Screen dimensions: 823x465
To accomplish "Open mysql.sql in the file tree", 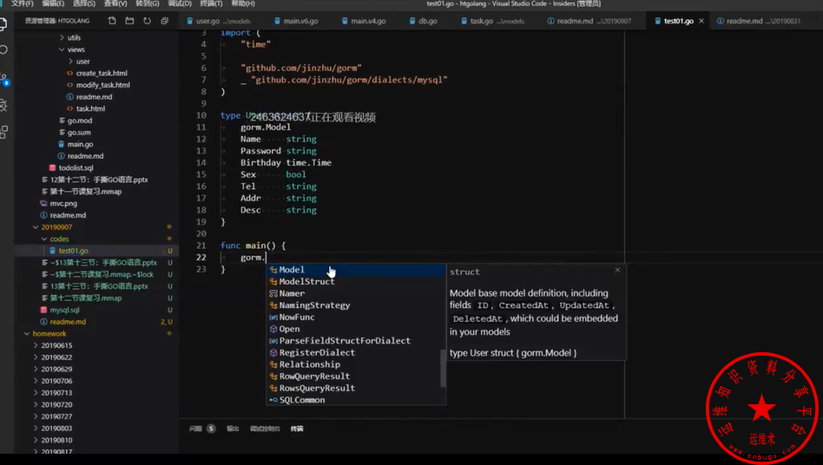I will click(x=64, y=310).
